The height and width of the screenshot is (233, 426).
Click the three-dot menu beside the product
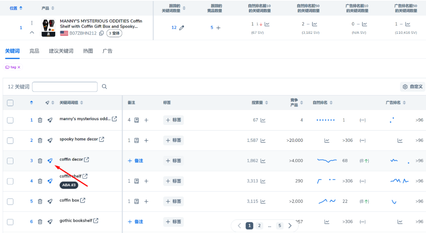(32, 23)
